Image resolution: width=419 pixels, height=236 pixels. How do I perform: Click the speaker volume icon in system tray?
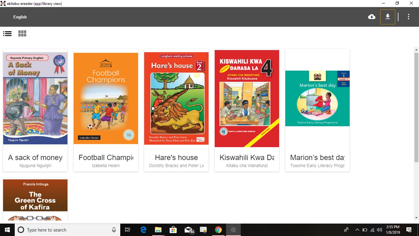tap(379, 229)
